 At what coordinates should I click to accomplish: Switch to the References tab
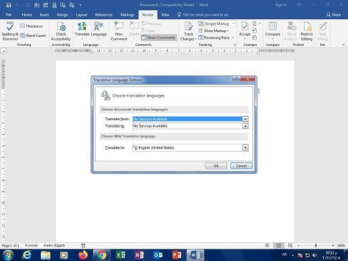(x=104, y=15)
